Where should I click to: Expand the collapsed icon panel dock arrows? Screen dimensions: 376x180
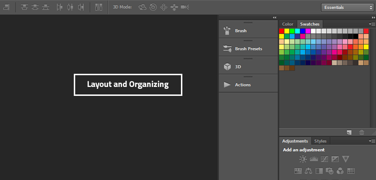275,17
